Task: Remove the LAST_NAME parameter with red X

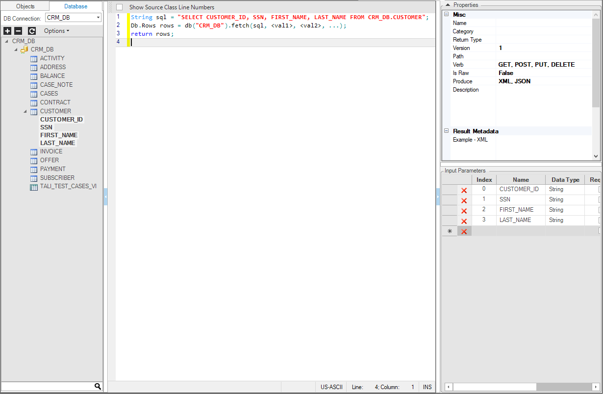Action: 464,221
